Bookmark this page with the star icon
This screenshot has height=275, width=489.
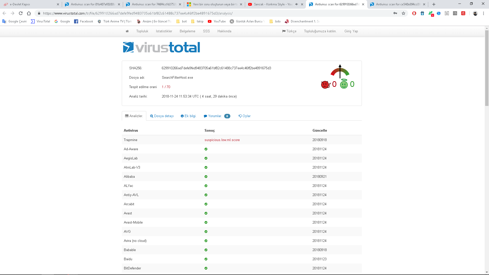(403, 13)
